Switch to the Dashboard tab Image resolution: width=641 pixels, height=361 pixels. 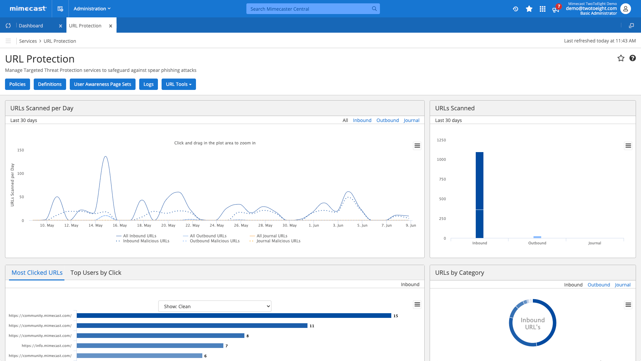click(31, 26)
